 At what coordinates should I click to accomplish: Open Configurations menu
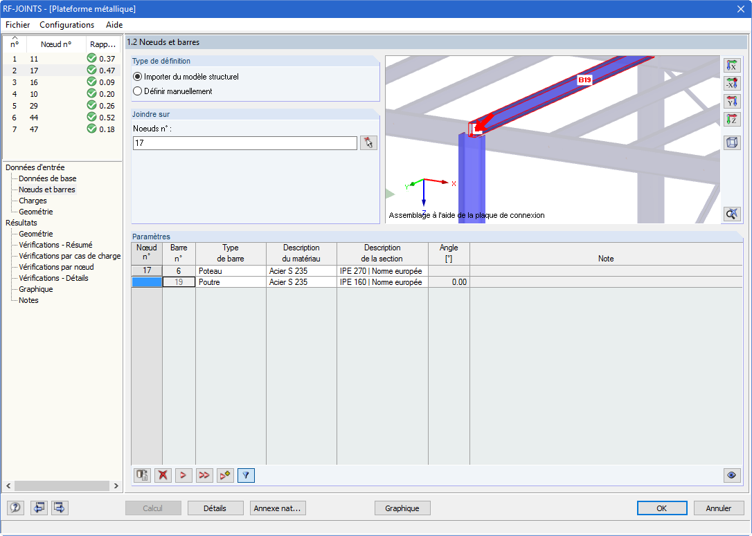tap(67, 25)
